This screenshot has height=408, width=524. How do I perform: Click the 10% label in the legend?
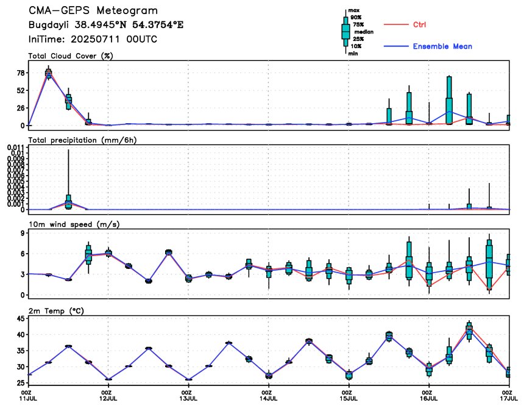click(x=356, y=46)
